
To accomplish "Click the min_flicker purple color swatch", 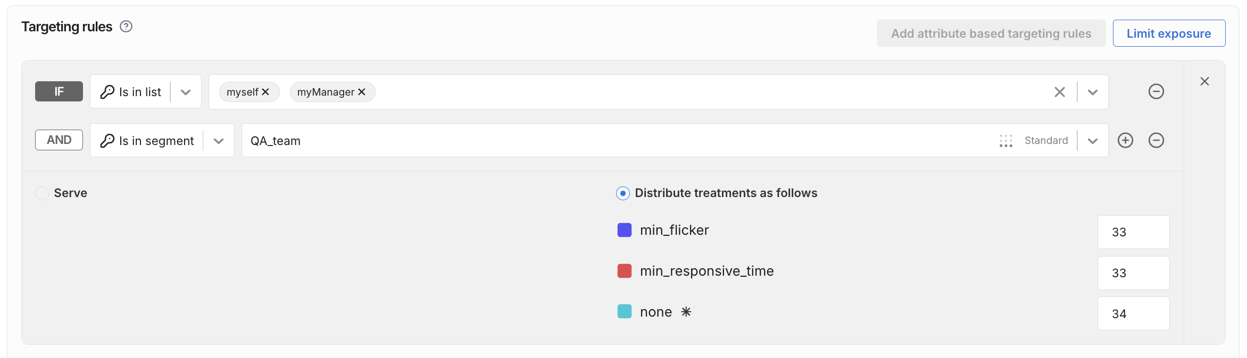I will (x=624, y=230).
